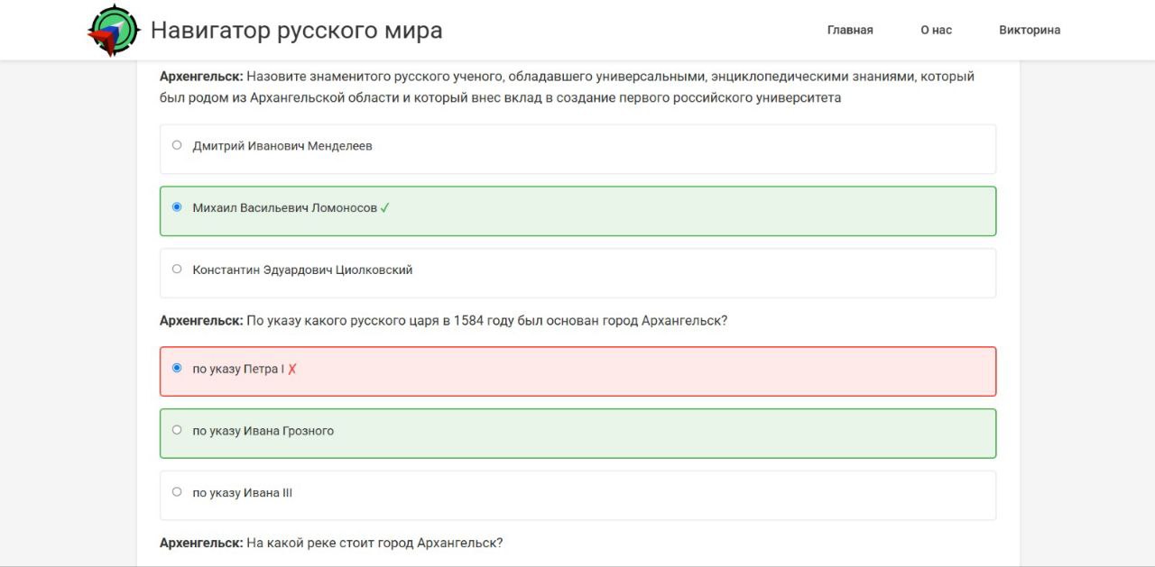Click the Циолковский answer text label
Image resolution: width=1155 pixels, height=567 pixels.
coord(302,270)
